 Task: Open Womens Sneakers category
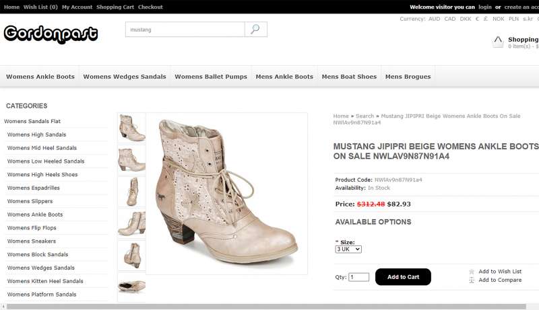pos(31,241)
